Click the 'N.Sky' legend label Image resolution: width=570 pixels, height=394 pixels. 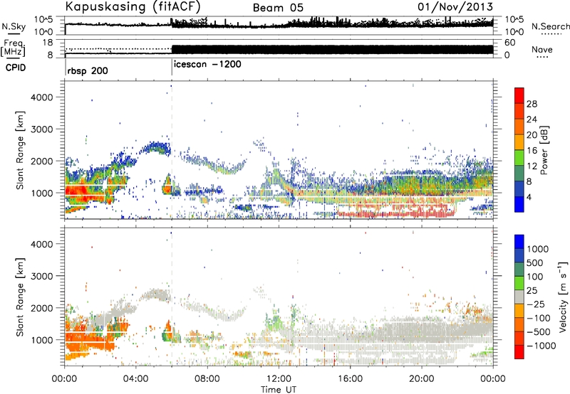14,26
